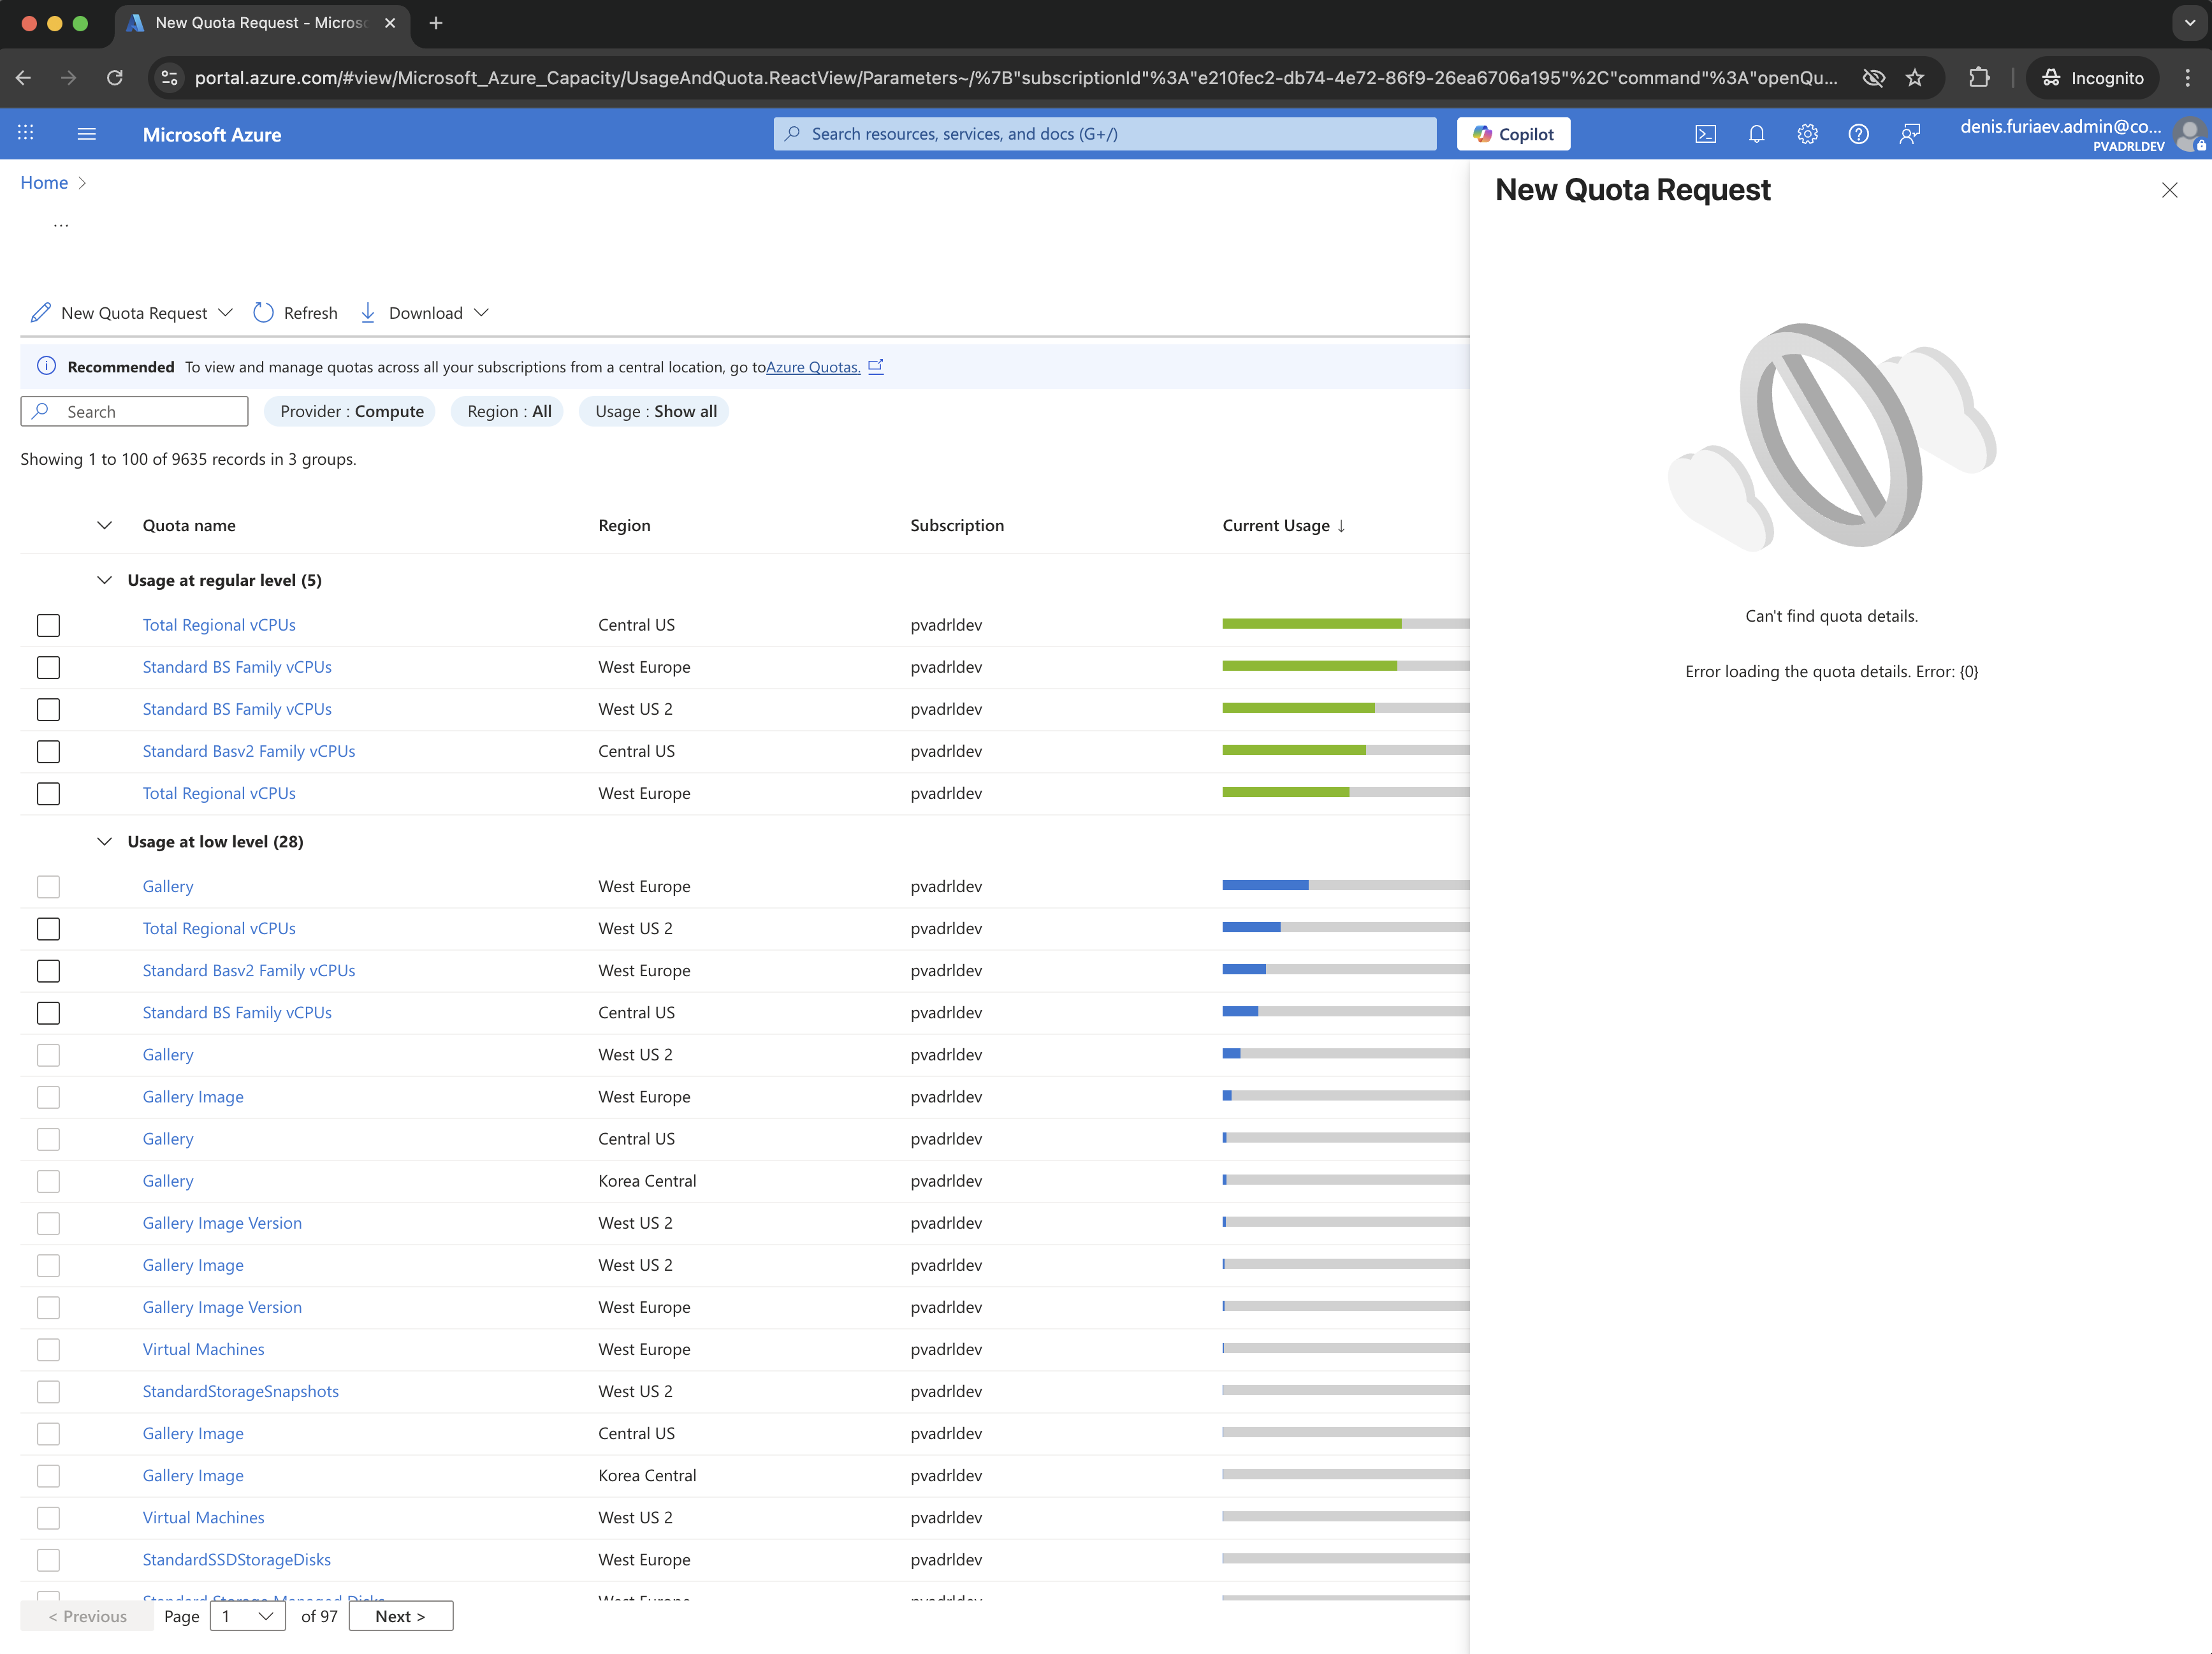Image resolution: width=2212 pixels, height=1654 pixels.
Task: Go to Next page of results
Action: click(x=400, y=1616)
